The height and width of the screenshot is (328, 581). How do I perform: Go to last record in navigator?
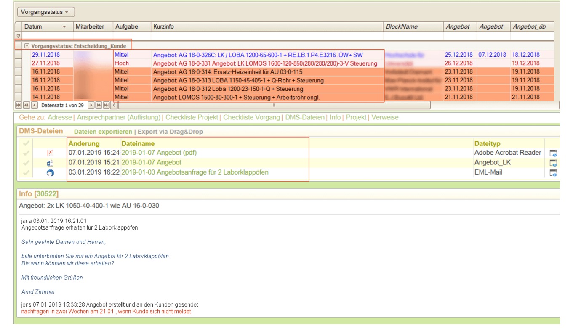pyautogui.click(x=106, y=105)
